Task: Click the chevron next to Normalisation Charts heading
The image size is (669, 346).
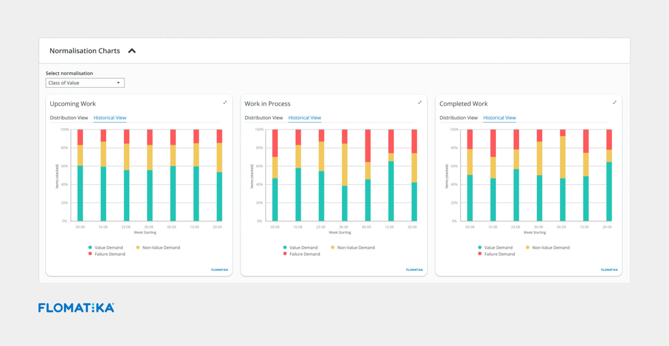Action: coord(132,51)
